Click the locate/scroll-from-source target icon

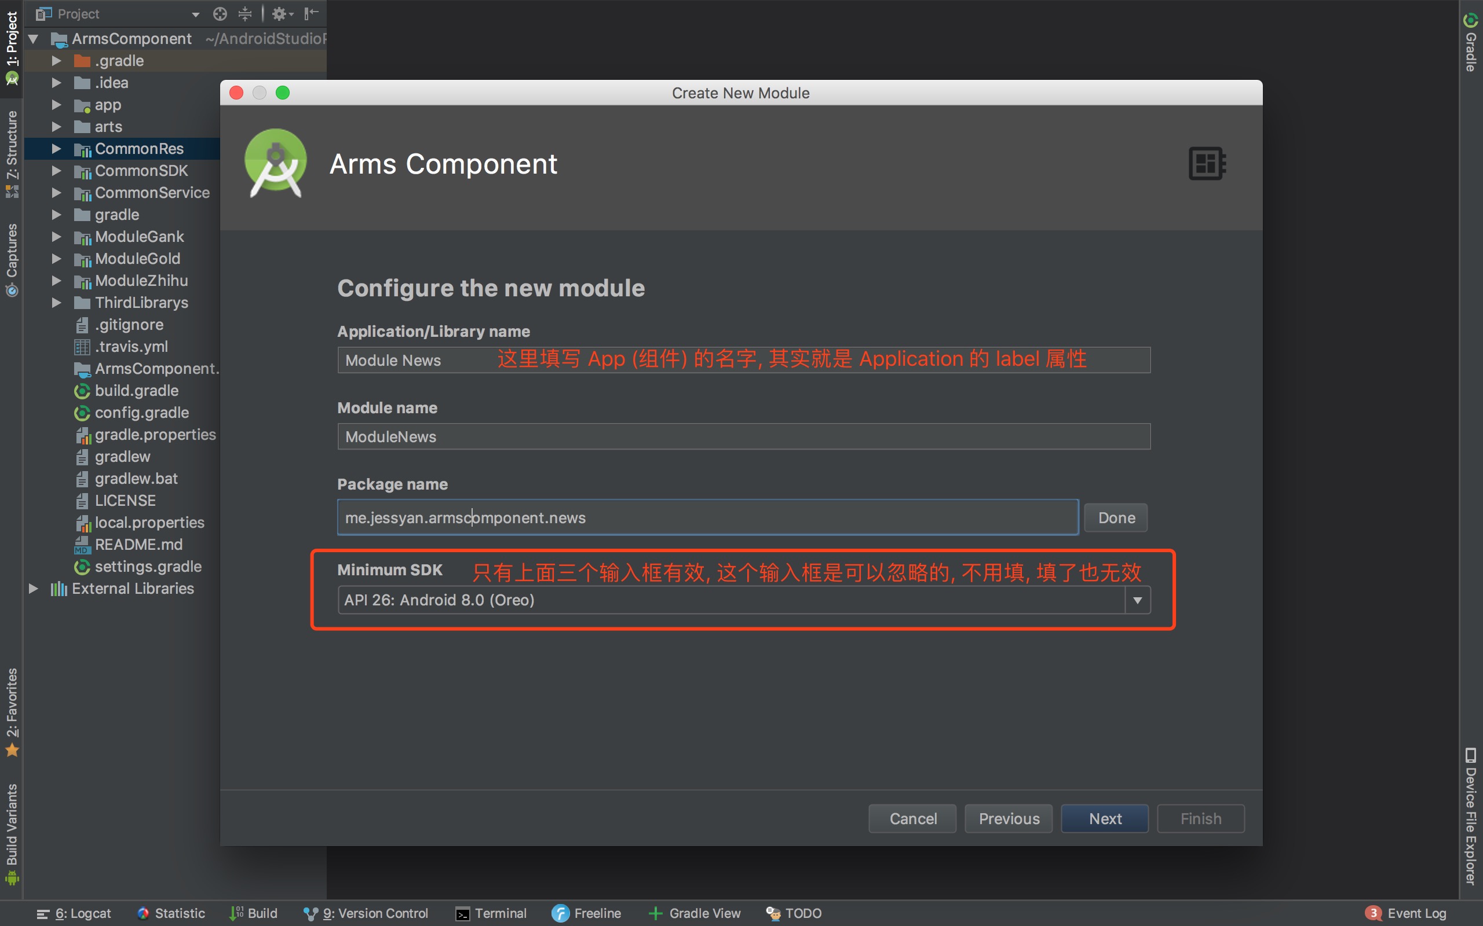(x=220, y=13)
